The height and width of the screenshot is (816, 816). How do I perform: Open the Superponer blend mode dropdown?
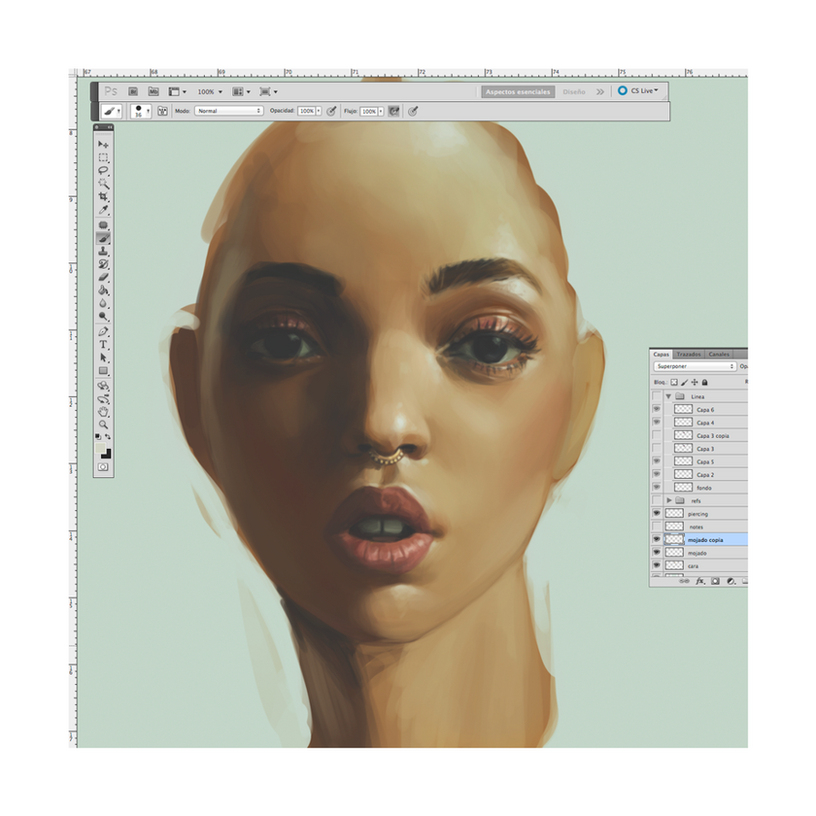tap(694, 367)
